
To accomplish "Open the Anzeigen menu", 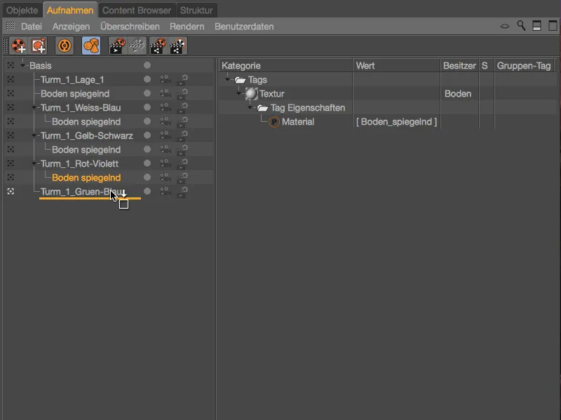I will [72, 27].
